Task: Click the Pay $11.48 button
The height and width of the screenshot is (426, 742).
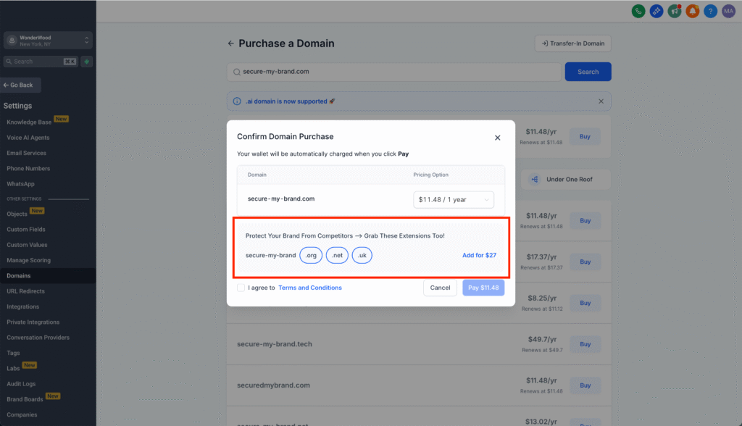Action: pos(483,288)
